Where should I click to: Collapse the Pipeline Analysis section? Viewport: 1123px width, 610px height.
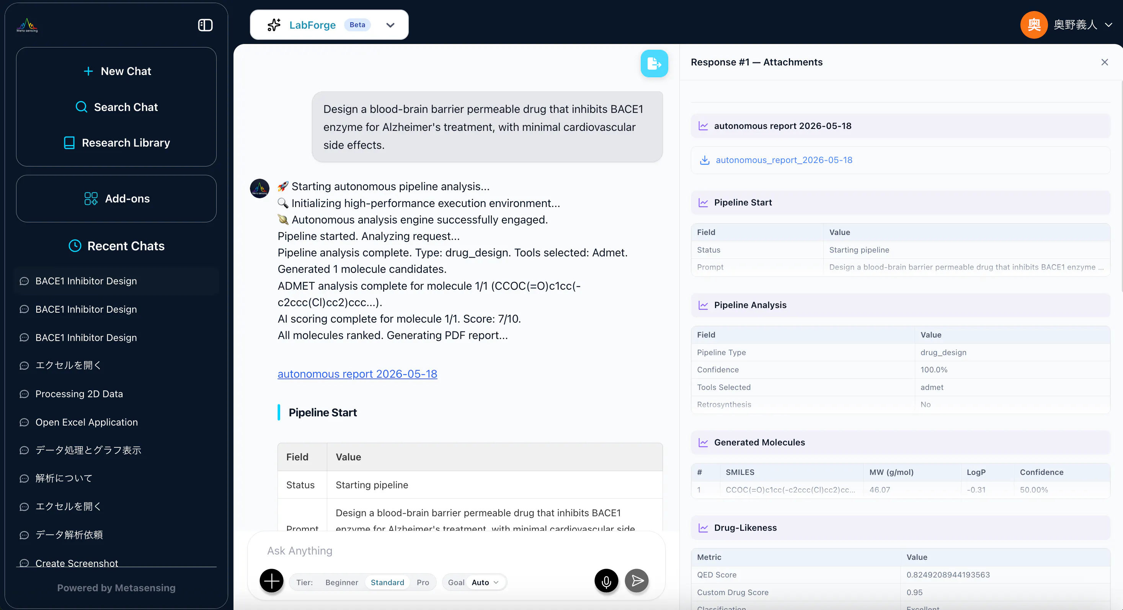coord(900,305)
